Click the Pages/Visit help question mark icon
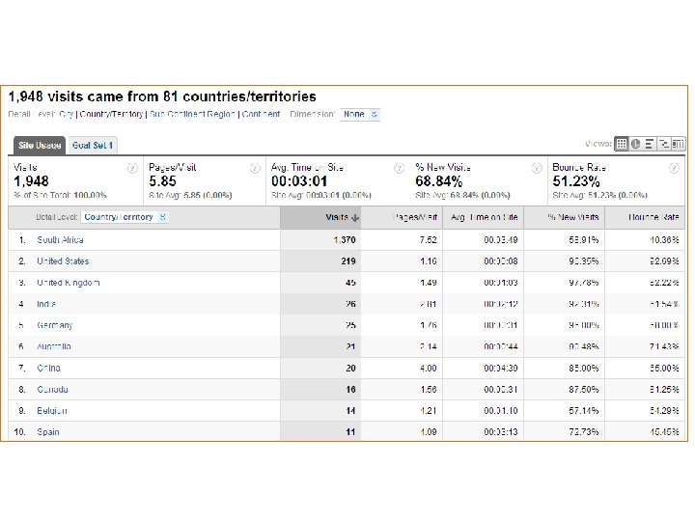 click(x=254, y=167)
